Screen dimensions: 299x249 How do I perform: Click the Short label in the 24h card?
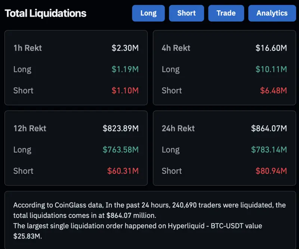tap(172, 171)
